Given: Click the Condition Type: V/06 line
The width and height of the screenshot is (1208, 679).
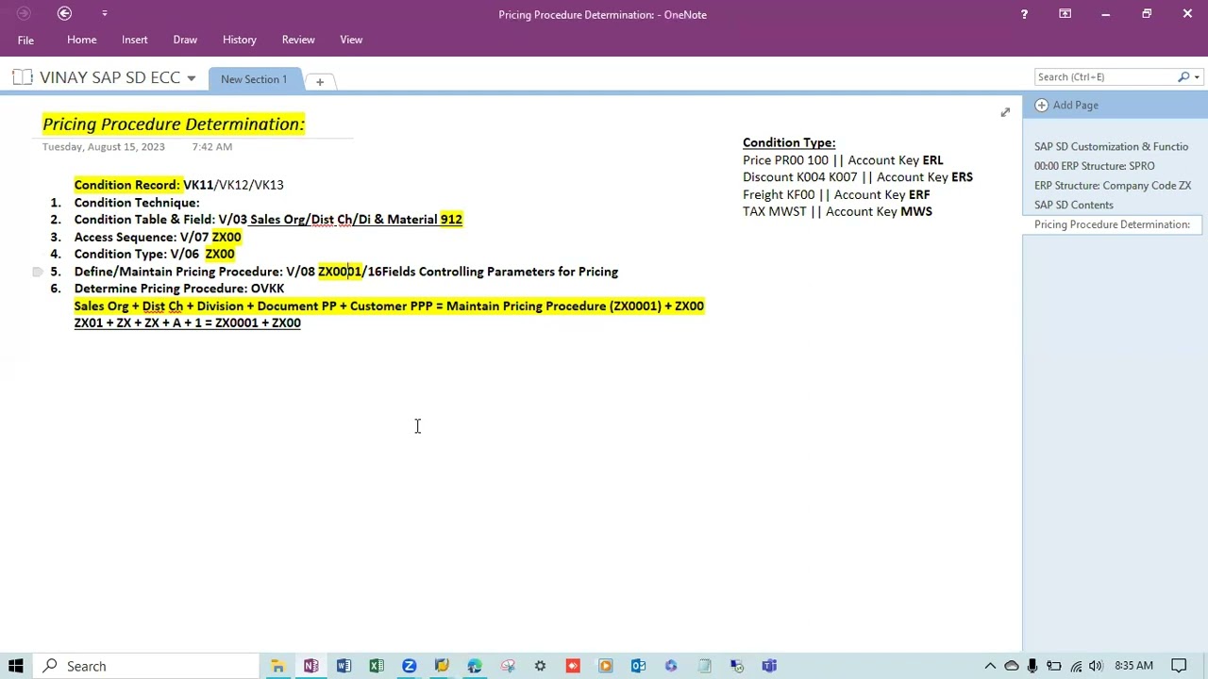Looking at the screenshot, I should tap(154, 254).
